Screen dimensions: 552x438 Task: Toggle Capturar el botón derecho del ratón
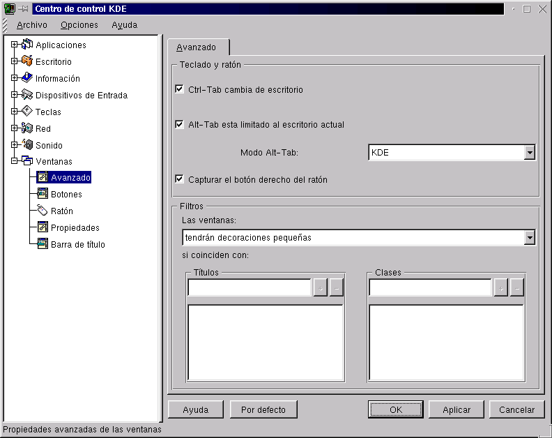pyautogui.click(x=180, y=179)
